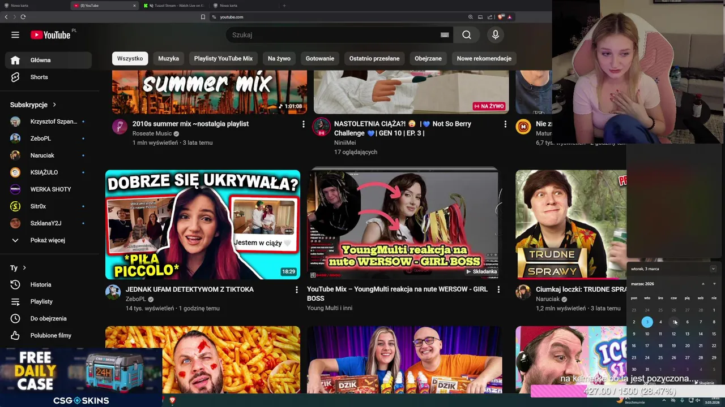725x407 pixels.
Task: Open Playlisty in sidebar
Action: tap(49, 301)
